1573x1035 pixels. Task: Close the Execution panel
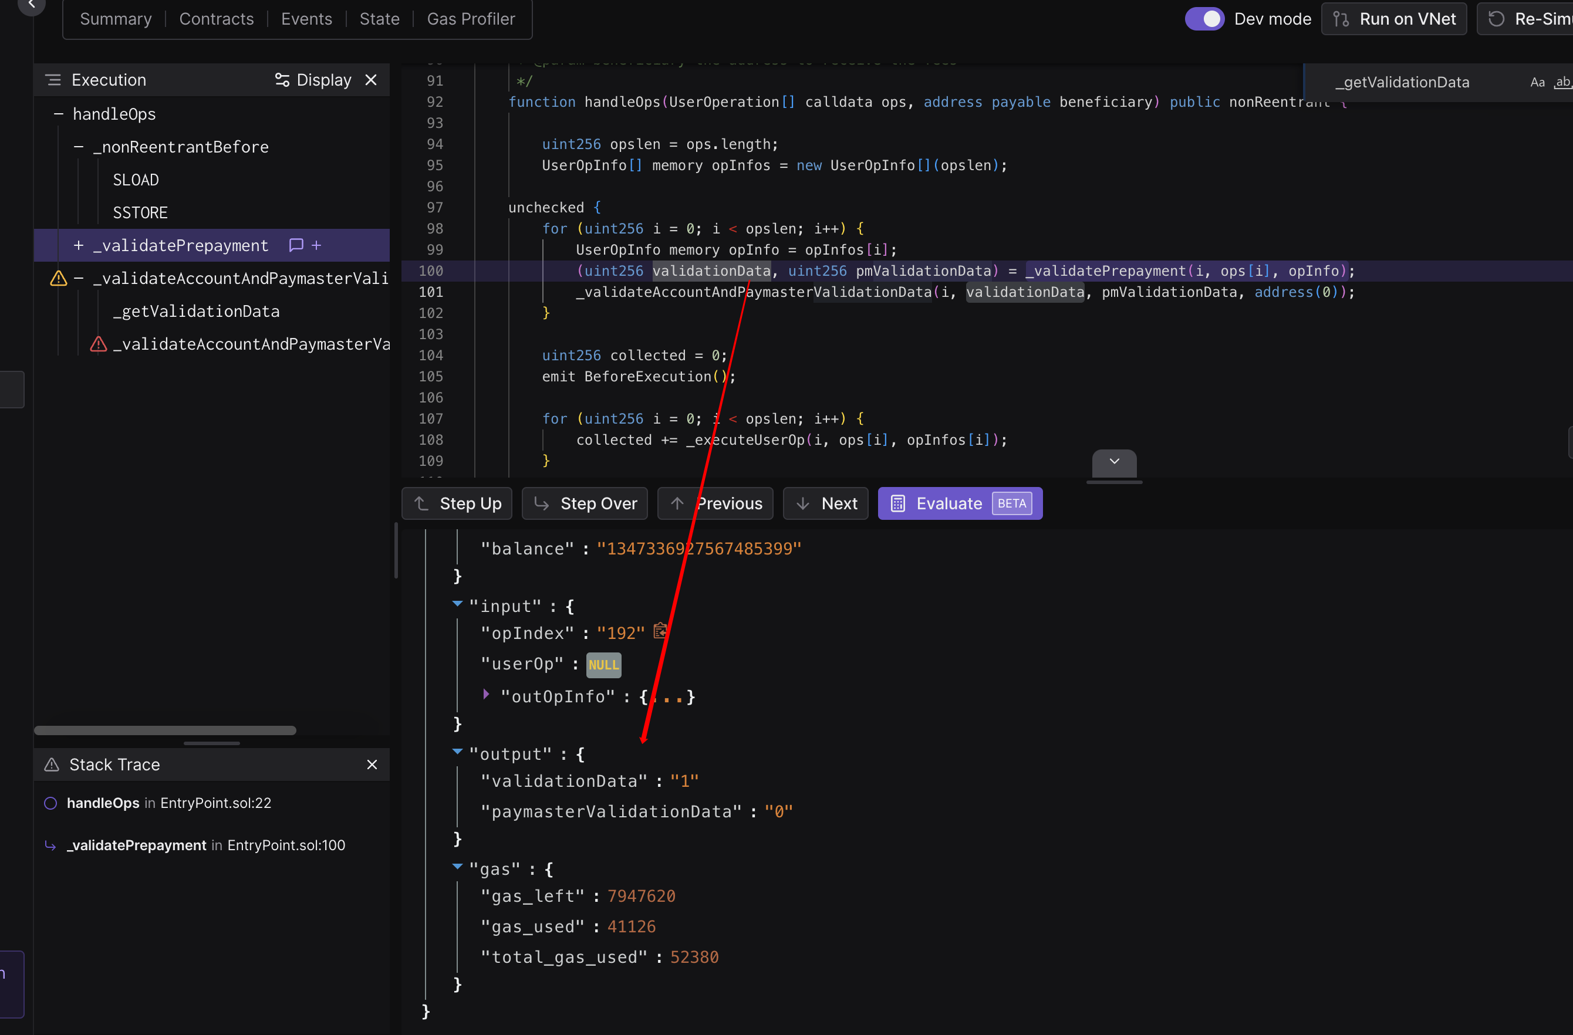[372, 80]
